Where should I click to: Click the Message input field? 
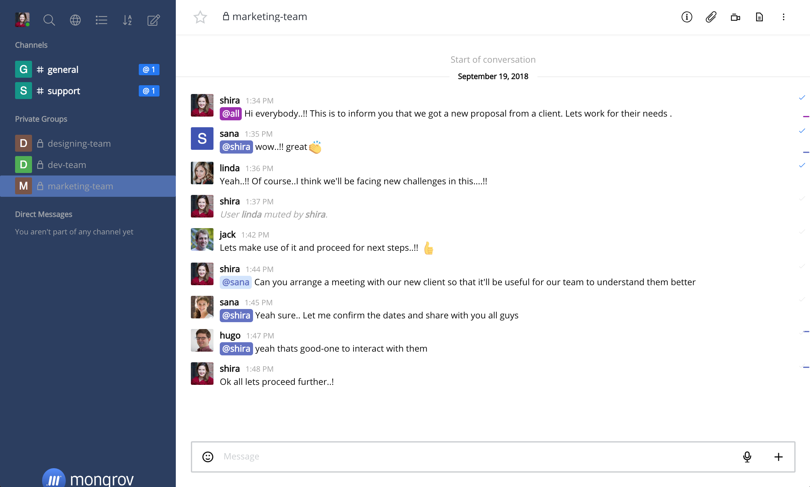pos(460,457)
